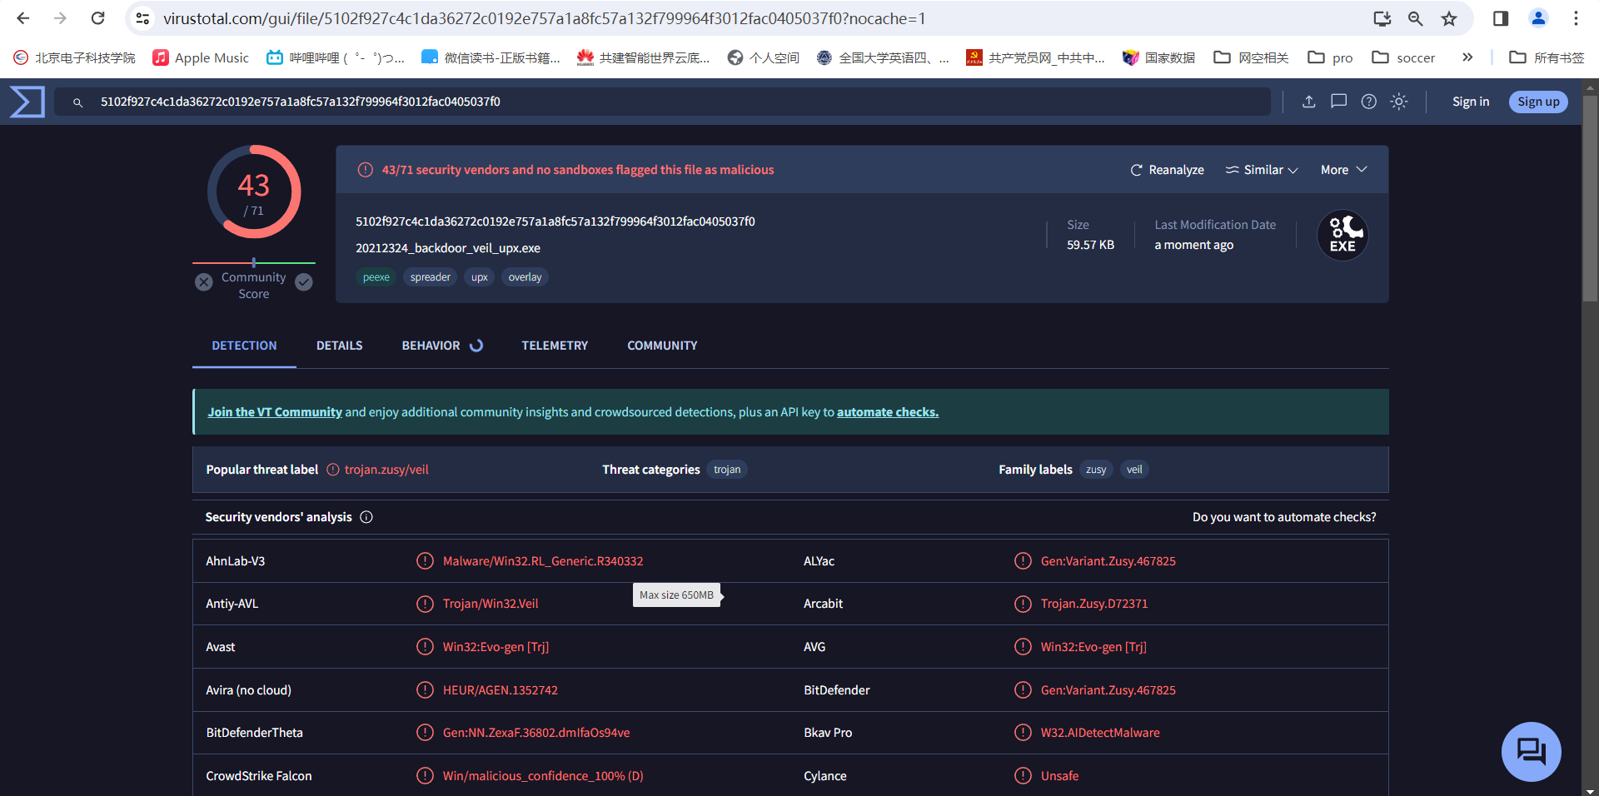Click the upload file icon

point(1309,102)
